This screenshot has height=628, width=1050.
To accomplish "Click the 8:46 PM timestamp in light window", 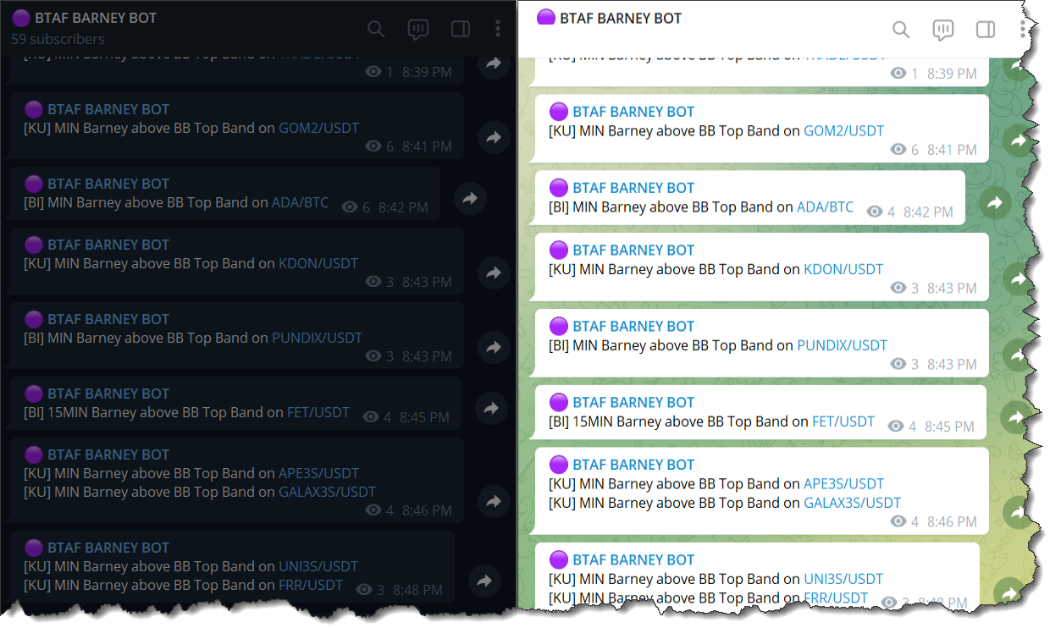I will [953, 522].
